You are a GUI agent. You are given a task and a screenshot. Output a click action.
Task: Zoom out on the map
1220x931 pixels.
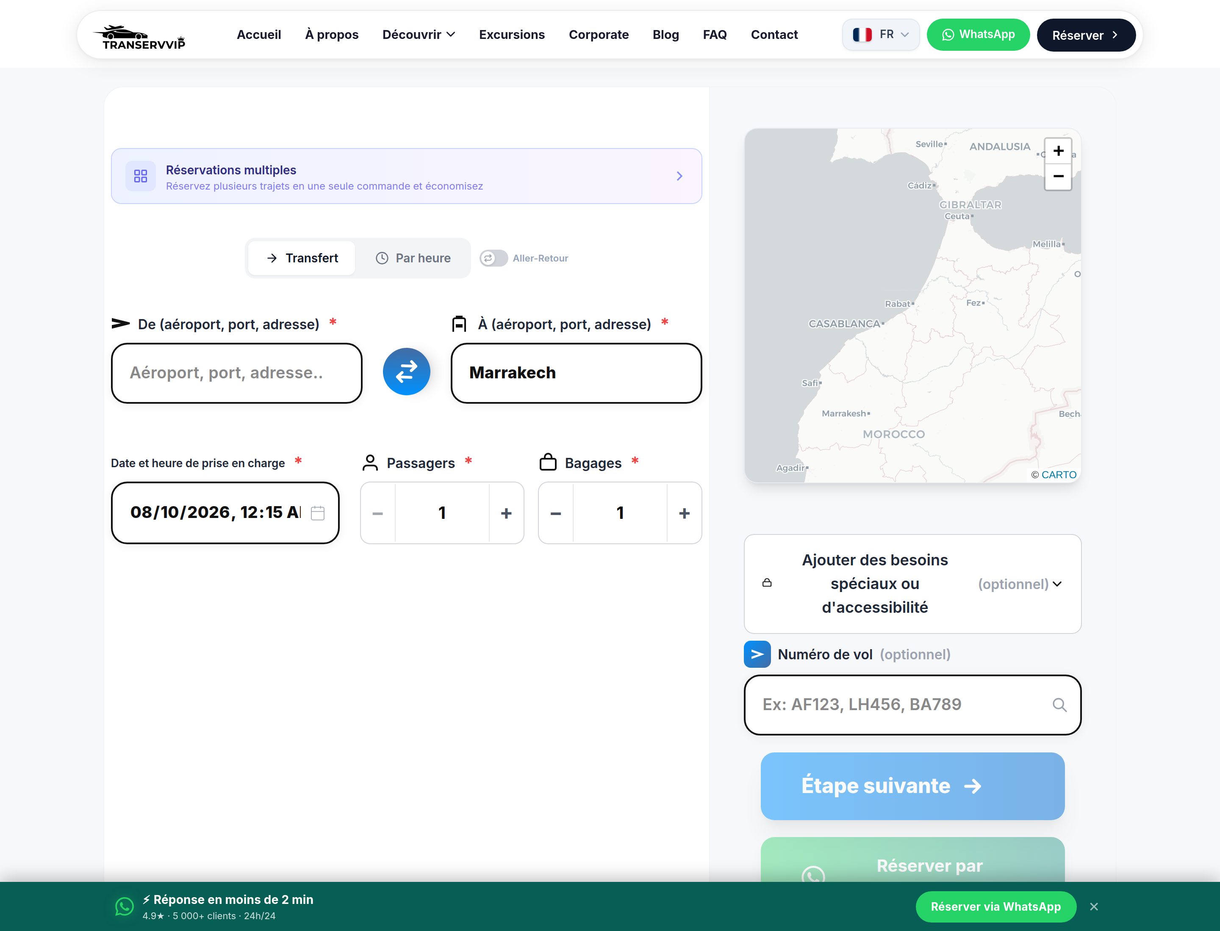click(x=1058, y=177)
